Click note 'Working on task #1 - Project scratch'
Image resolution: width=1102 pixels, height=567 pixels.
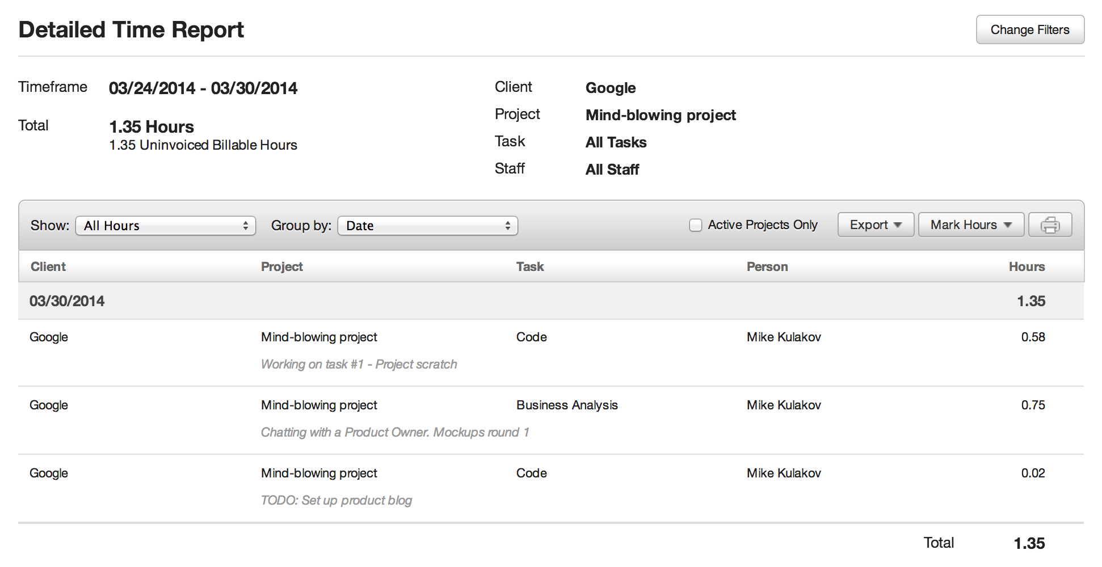[359, 364]
